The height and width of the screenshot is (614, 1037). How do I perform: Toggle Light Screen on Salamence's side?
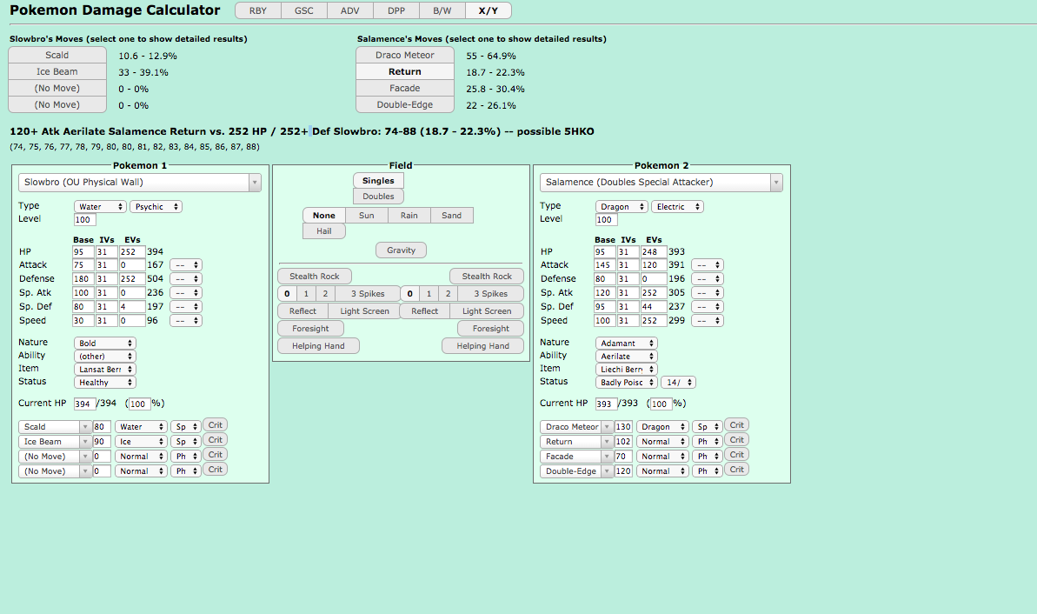[487, 311]
